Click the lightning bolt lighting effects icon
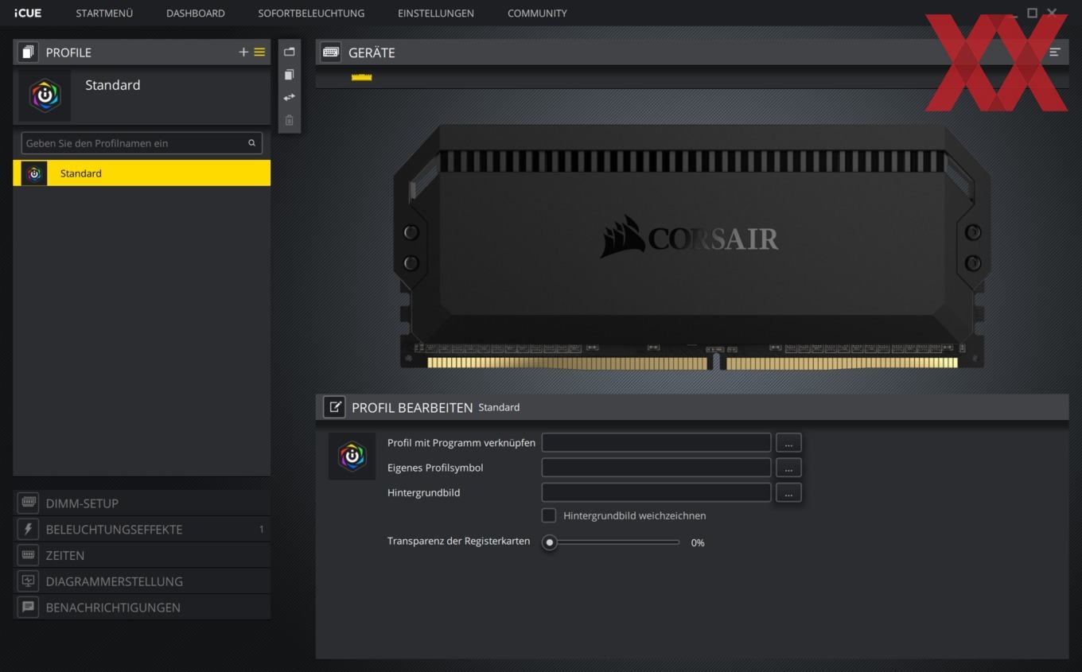The height and width of the screenshot is (672, 1082). pyautogui.click(x=29, y=530)
